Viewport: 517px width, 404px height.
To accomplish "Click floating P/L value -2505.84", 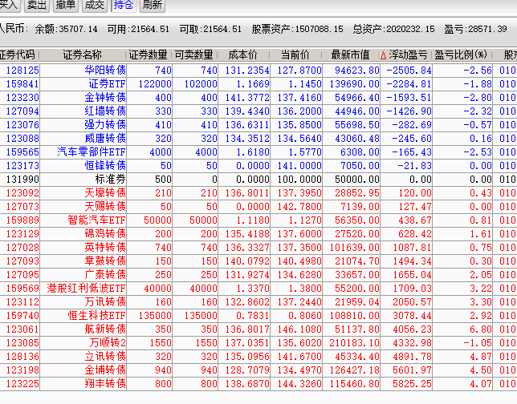I will point(409,71).
